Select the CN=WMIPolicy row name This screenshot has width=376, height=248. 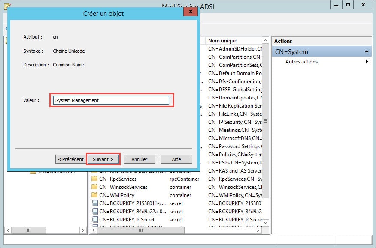pyautogui.click(x=117, y=195)
